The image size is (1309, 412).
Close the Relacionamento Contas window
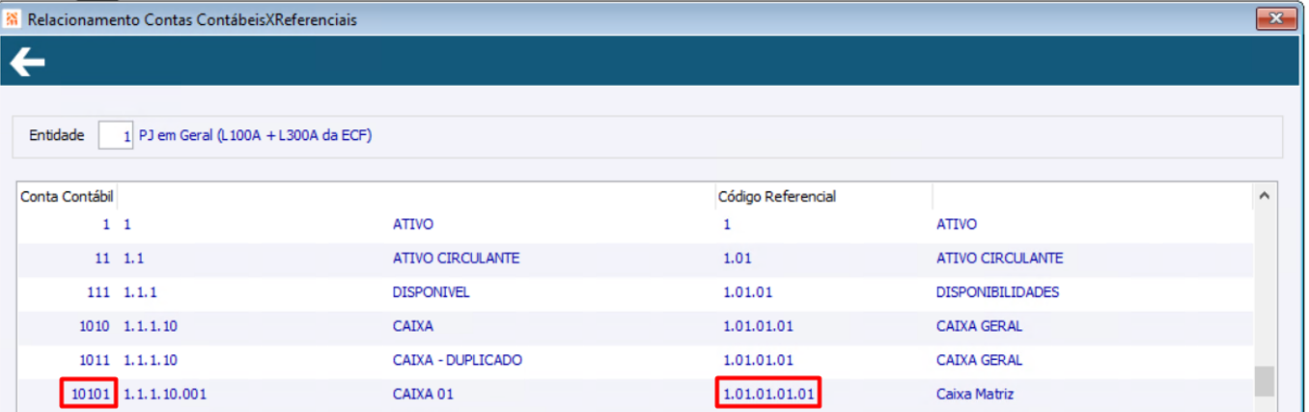pos(1275,18)
